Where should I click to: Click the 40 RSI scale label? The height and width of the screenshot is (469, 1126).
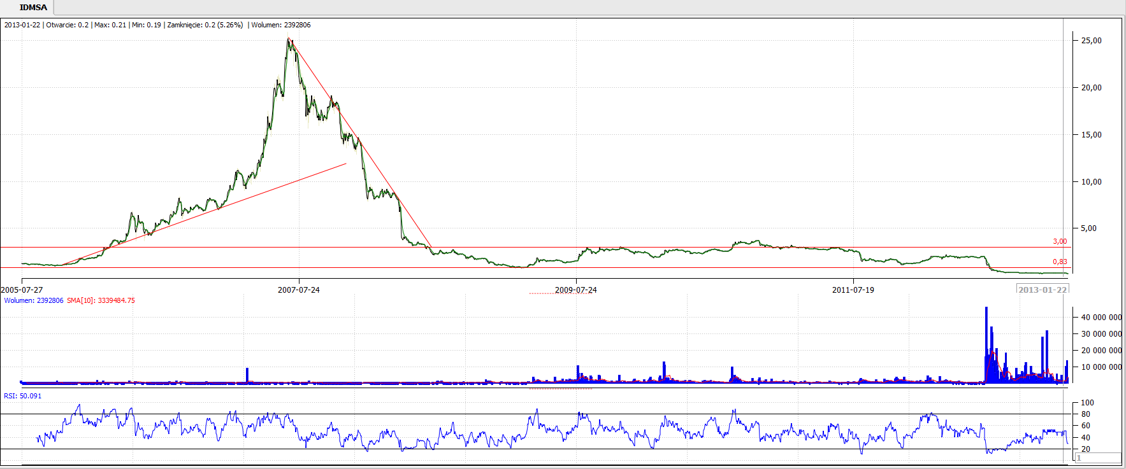(x=1086, y=437)
